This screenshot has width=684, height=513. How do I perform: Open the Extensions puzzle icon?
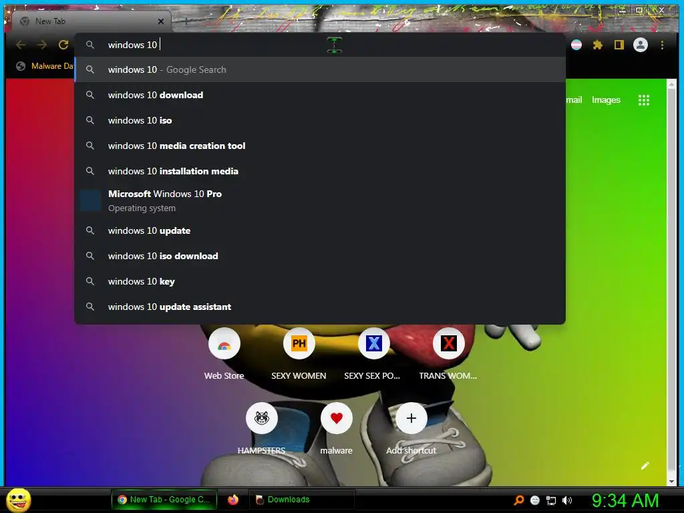tap(598, 45)
